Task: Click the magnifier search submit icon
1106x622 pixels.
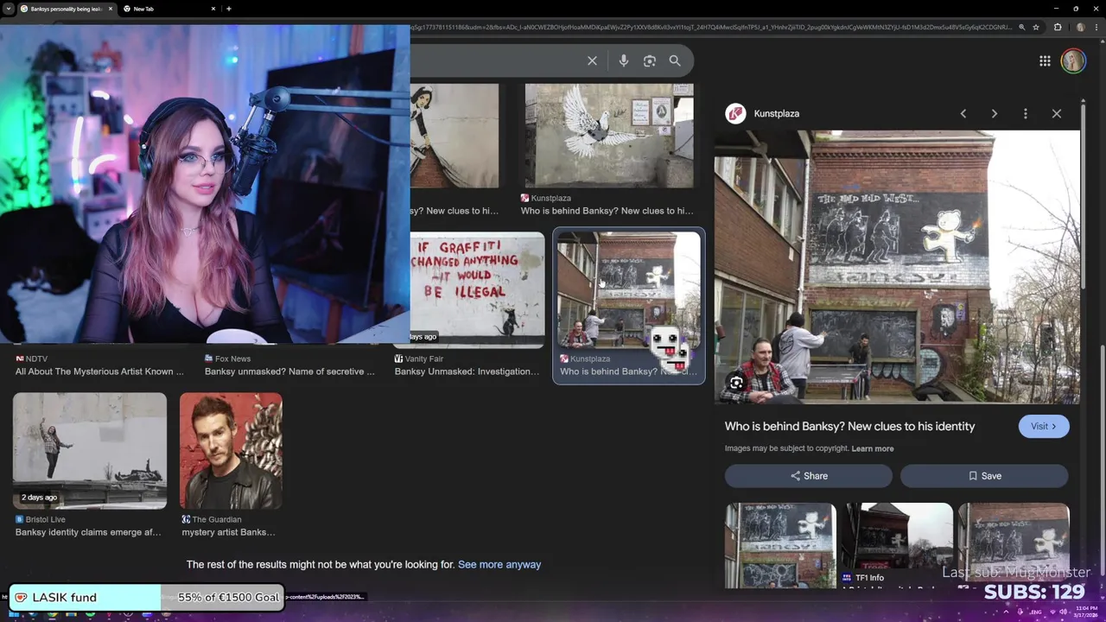Action: pos(675,60)
